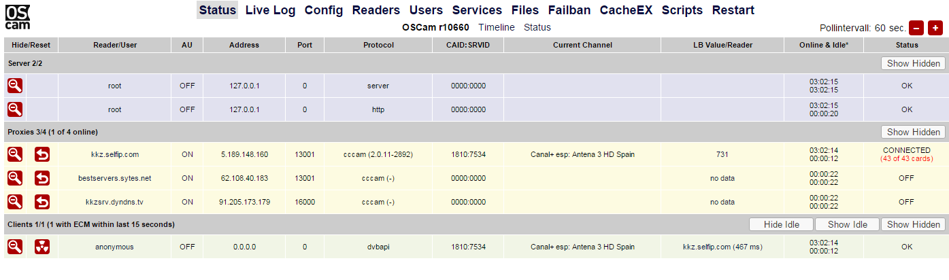Decrease the poll interval with minus button
Image resolution: width=949 pixels, height=280 pixels.
click(x=916, y=28)
